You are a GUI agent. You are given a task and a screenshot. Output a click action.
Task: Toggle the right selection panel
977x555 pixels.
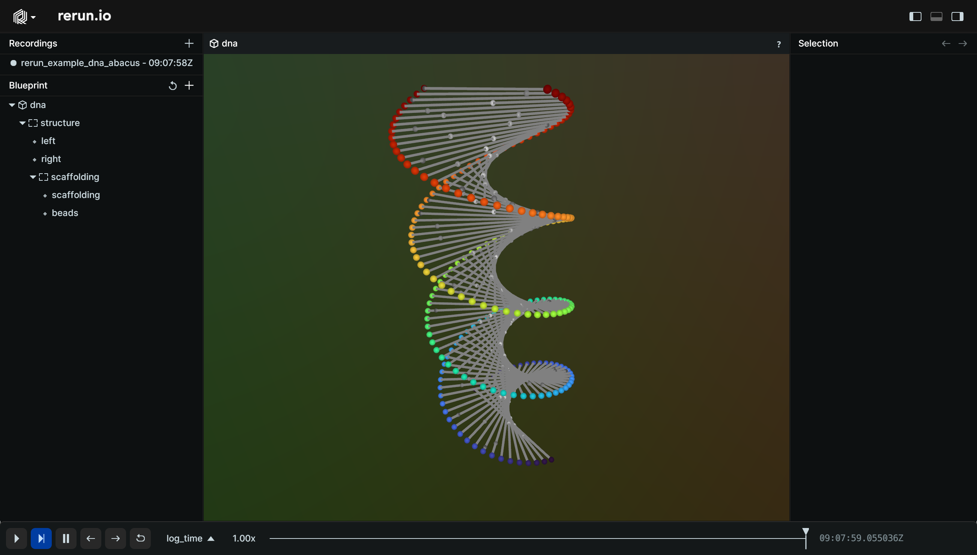click(957, 16)
